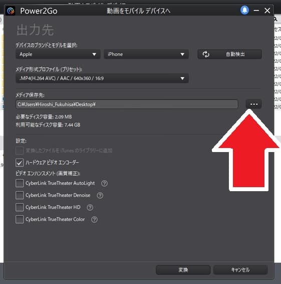Viewport: 281px width, 284px height.
Task: Click the 利用可能なディスク容量: 7.44 GB text
Action: [x=48, y=125]
